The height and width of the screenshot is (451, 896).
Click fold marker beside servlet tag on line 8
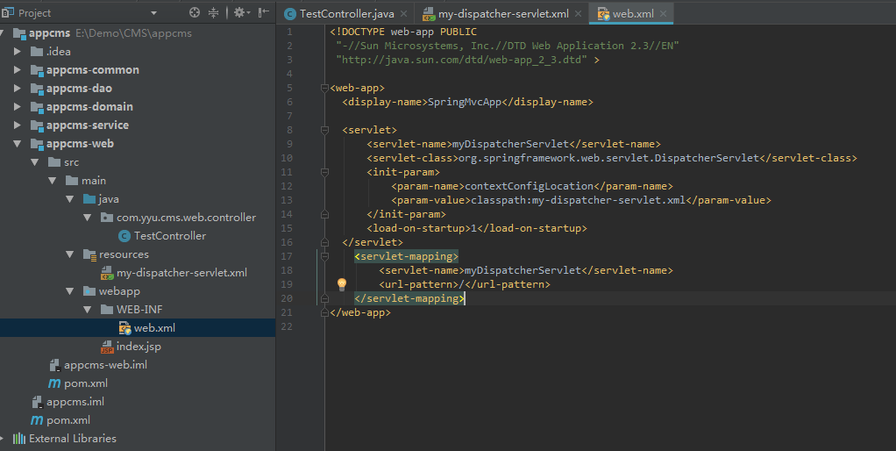(x=325, y=130)
